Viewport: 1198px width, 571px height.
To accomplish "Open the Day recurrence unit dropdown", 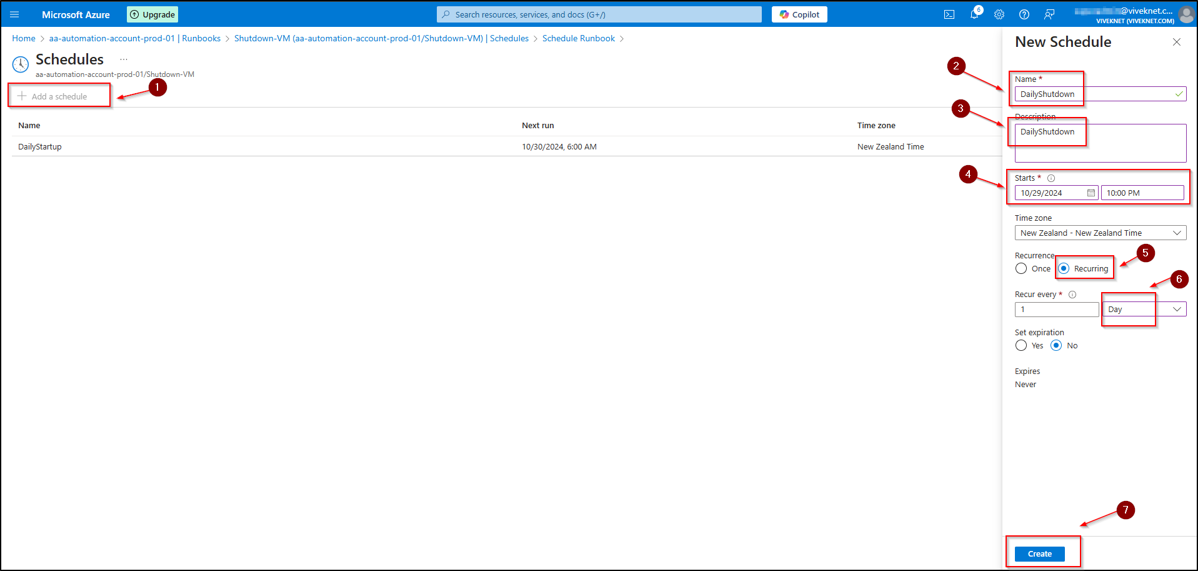I will (x=1144, y=310).
